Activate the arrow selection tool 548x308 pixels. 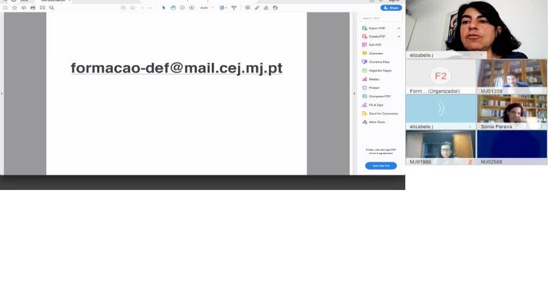point(164,8)
